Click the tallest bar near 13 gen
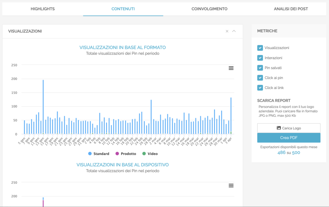The height and width of the screenshot is (207, 329). pyautogui.click(x=43, y=107)
